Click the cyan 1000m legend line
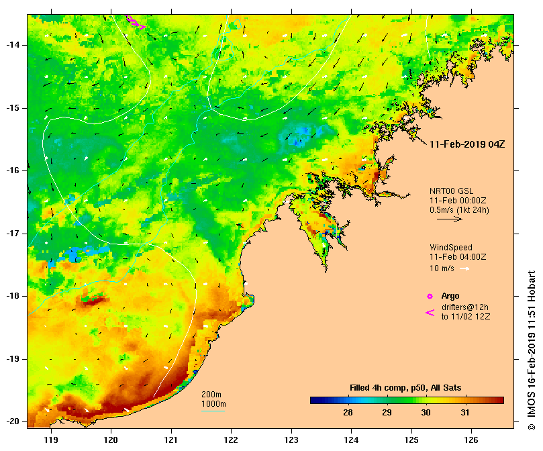Screen dimensions: 543x451 tap(213, 411)
